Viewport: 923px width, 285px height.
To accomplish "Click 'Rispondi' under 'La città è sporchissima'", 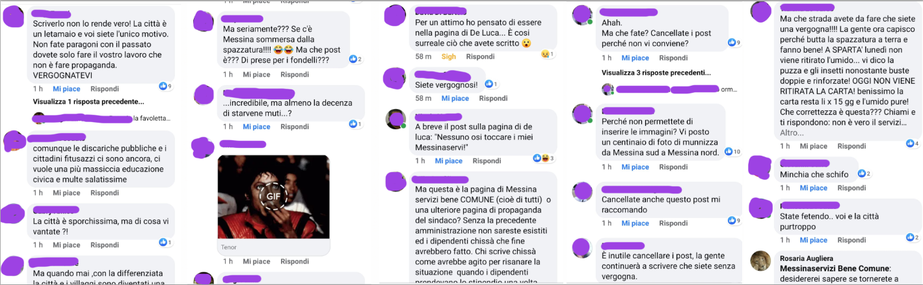I will point(105,245).
